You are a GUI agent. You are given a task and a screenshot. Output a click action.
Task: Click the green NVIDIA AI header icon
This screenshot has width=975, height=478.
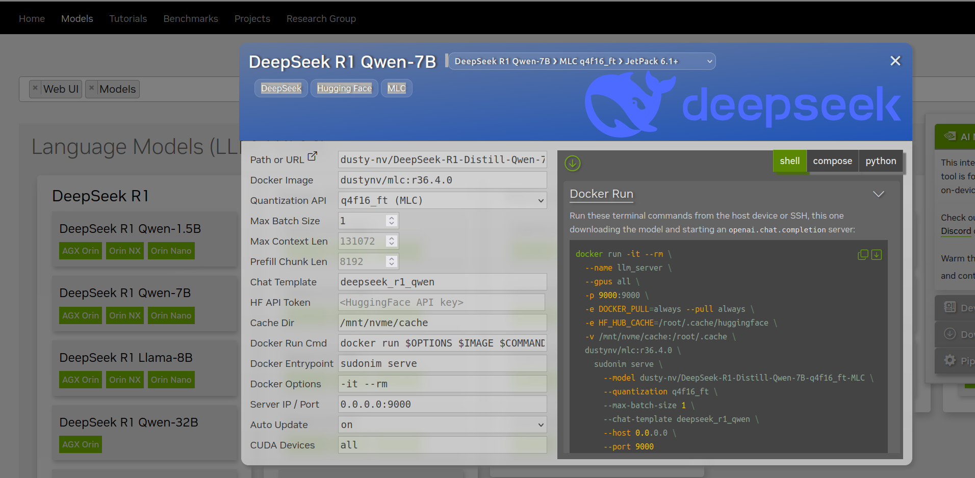pyautogui.click(x=950, y=136)
